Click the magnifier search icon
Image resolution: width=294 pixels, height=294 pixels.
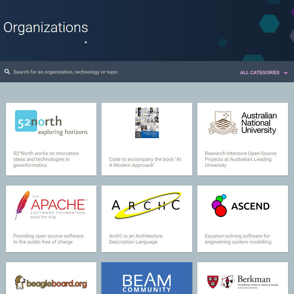coord(7,72)
